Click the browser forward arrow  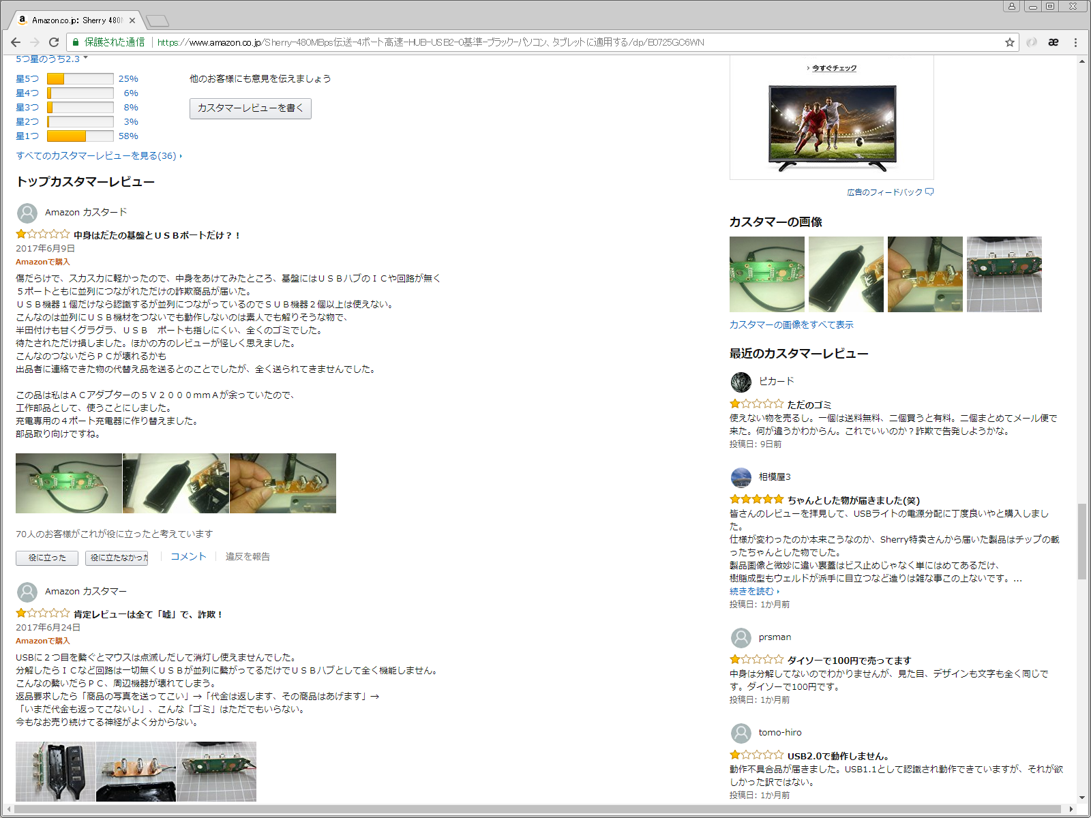(x=35, y=42)
